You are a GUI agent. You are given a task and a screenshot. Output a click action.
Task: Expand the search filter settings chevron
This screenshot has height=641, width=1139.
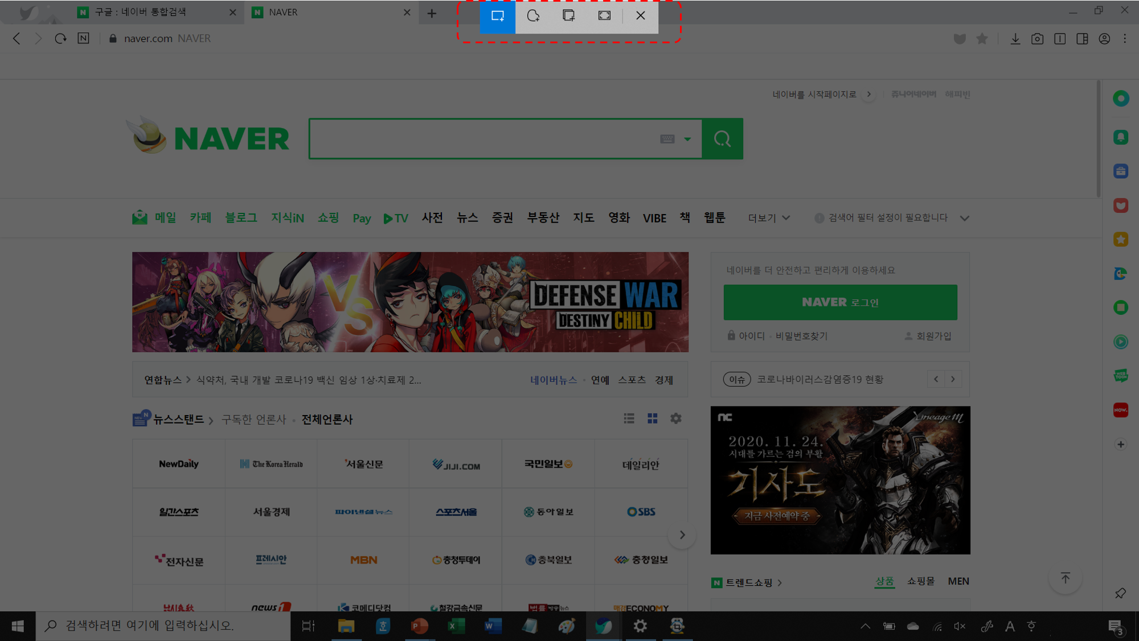coord(964,218)
